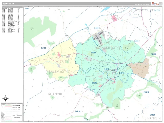This screenshot has width=164, height=123.
Task: Select the 24070 ZIP code label
Action: (x=27, y=8)
